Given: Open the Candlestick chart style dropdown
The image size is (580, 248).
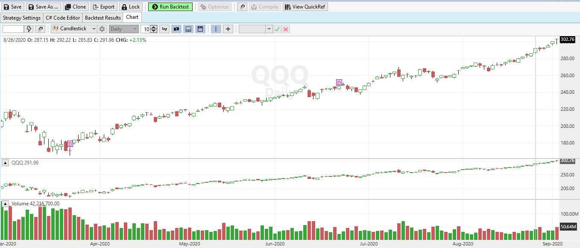Looking at the screenshot, I should click(x=74, y=29).
